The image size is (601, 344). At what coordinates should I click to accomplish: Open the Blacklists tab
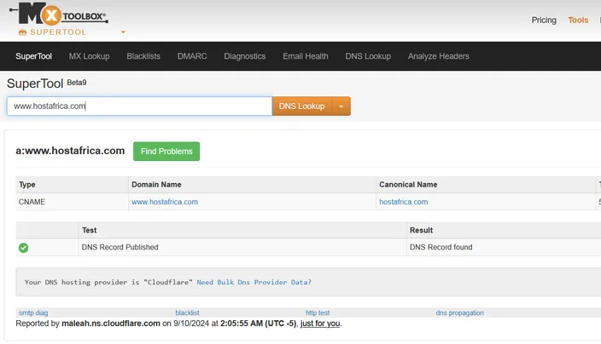pyautogui.click(x=143, y=56)
